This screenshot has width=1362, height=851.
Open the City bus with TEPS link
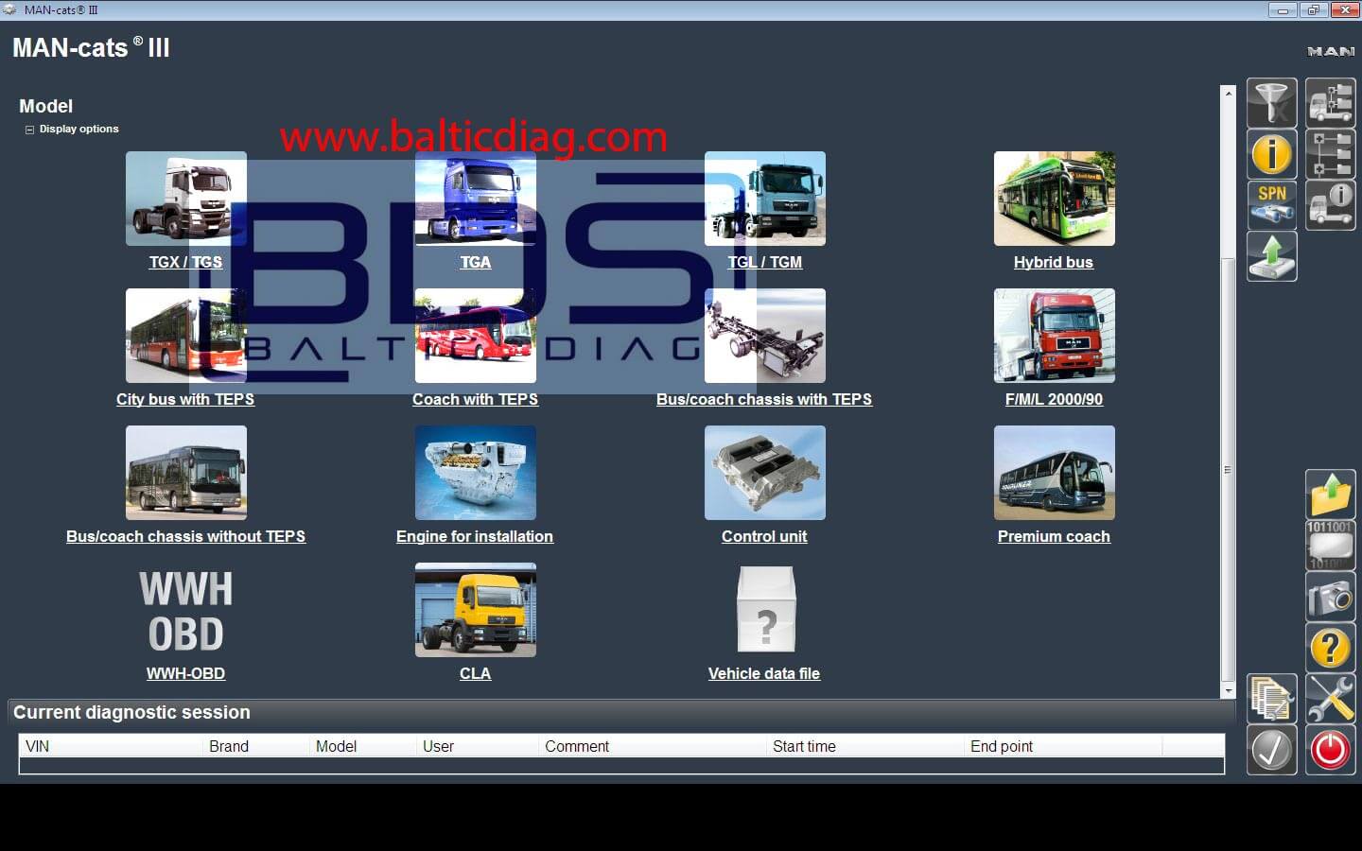click(185, 399)
